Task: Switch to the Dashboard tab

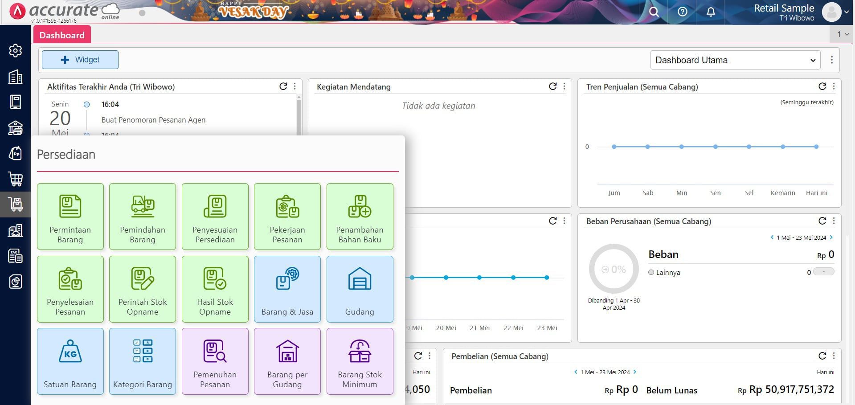Action: pos(62,34)
